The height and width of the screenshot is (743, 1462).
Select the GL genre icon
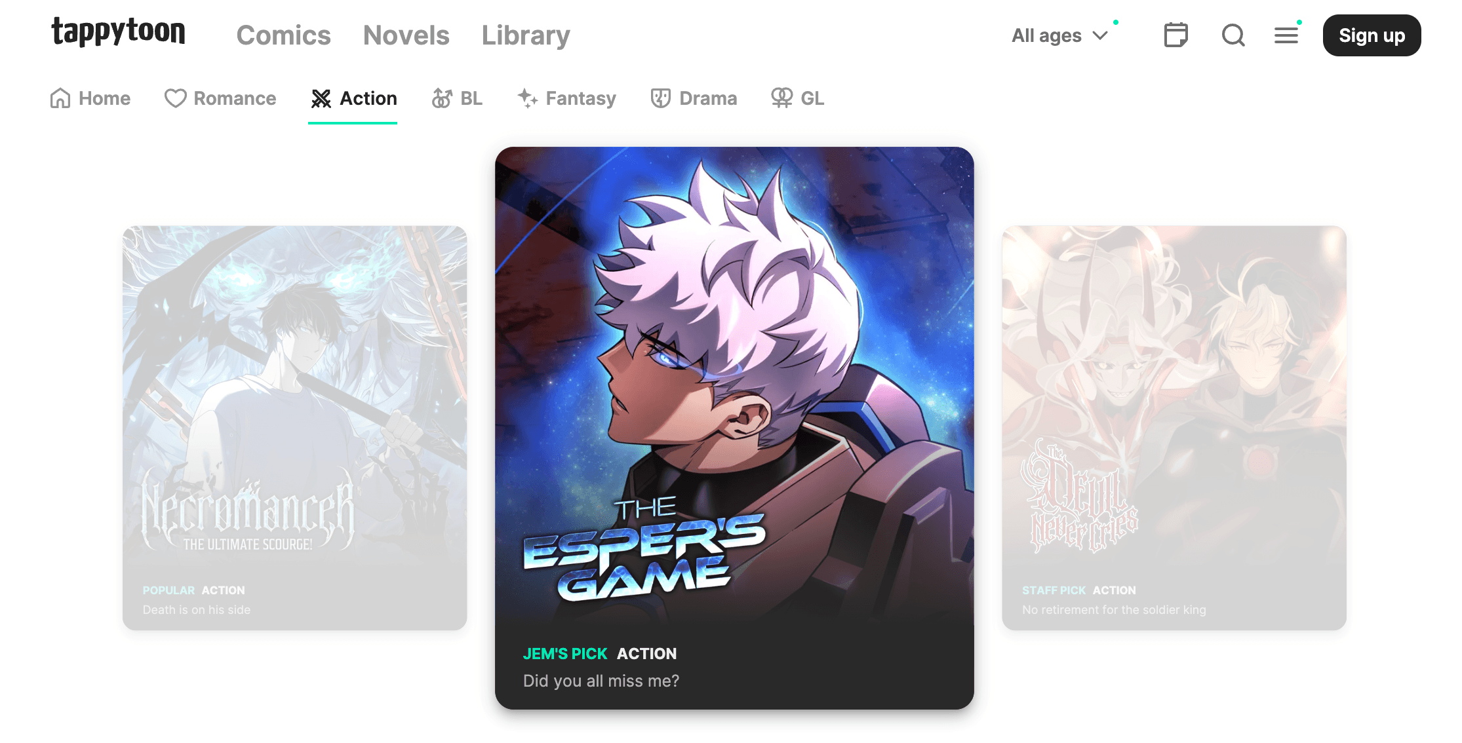coord(781,98)
